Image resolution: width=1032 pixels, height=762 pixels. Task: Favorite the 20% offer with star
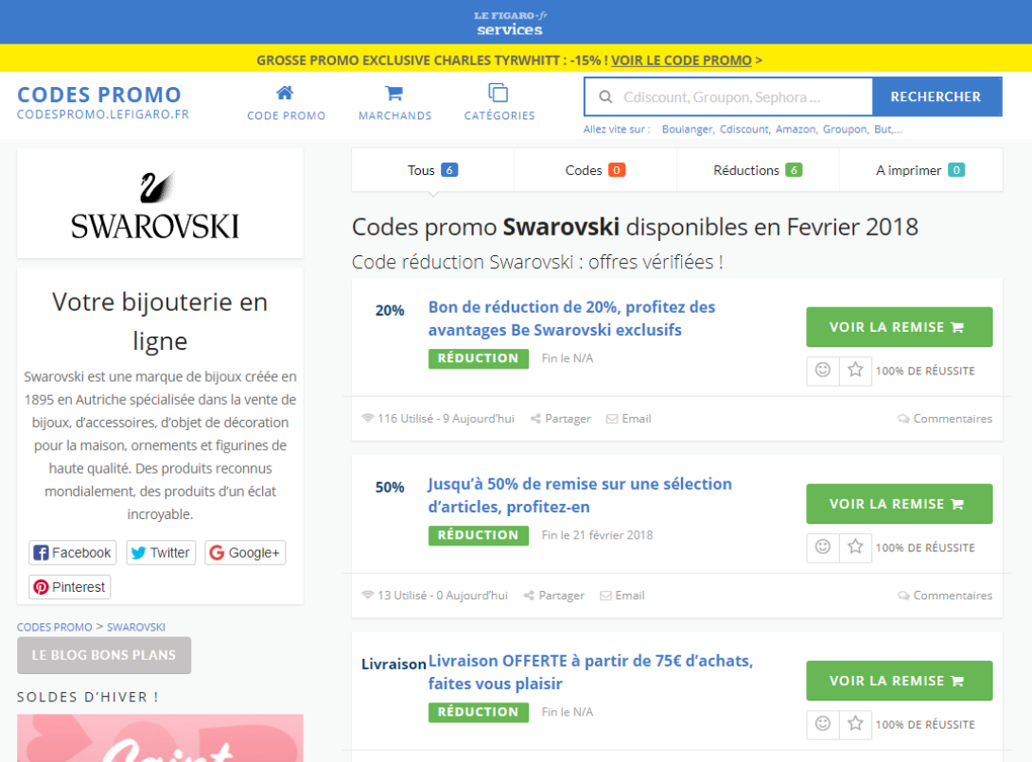(856, 371)
